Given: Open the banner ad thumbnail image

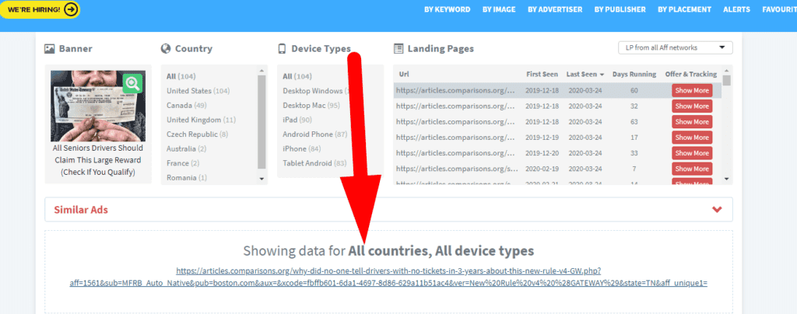Looking at the screenshot, I should [98, 106].
